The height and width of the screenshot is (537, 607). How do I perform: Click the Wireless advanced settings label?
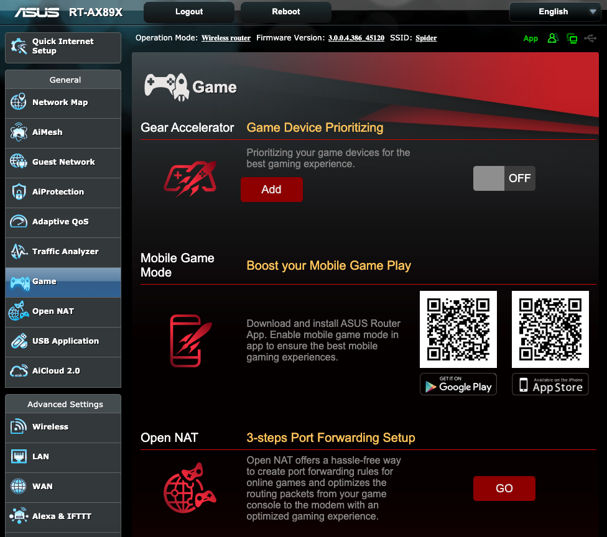click(50, 427)
